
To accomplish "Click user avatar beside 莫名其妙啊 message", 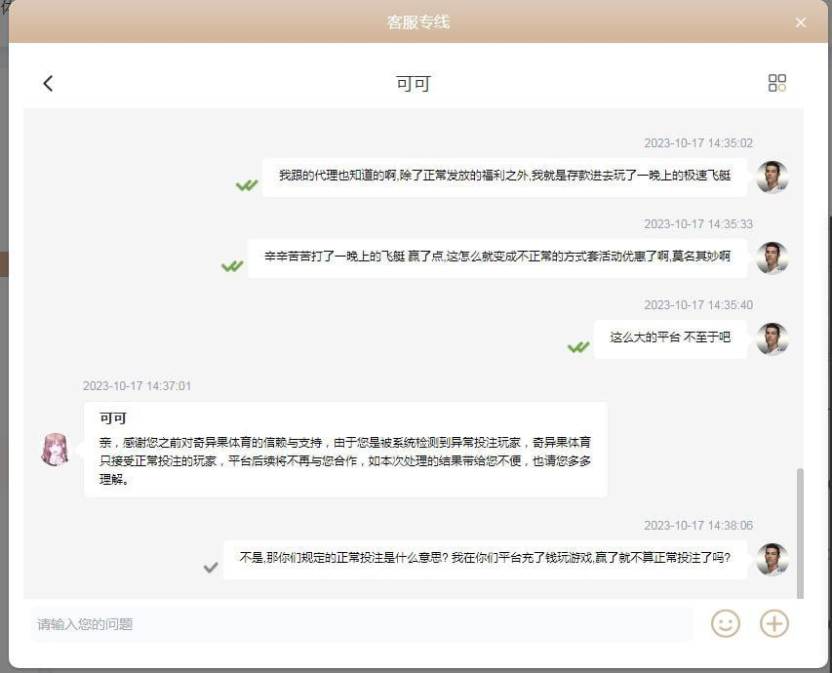I will [x=773, y=257].
